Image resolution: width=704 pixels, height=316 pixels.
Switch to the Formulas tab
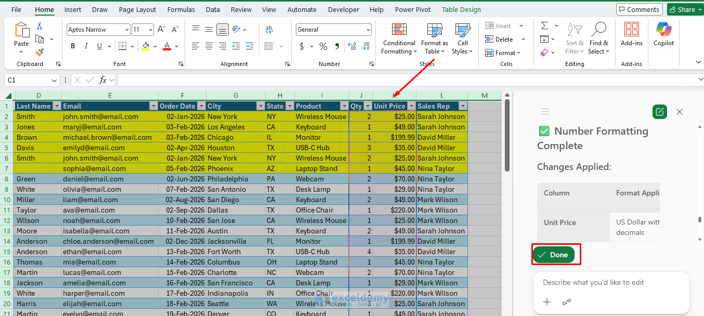click(x=181, y=9)
